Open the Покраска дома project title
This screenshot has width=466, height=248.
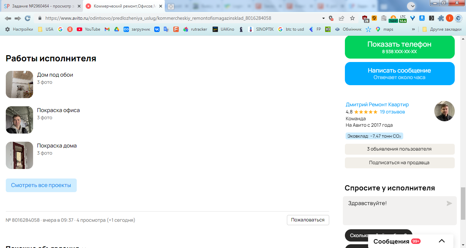tap(57, 146)
